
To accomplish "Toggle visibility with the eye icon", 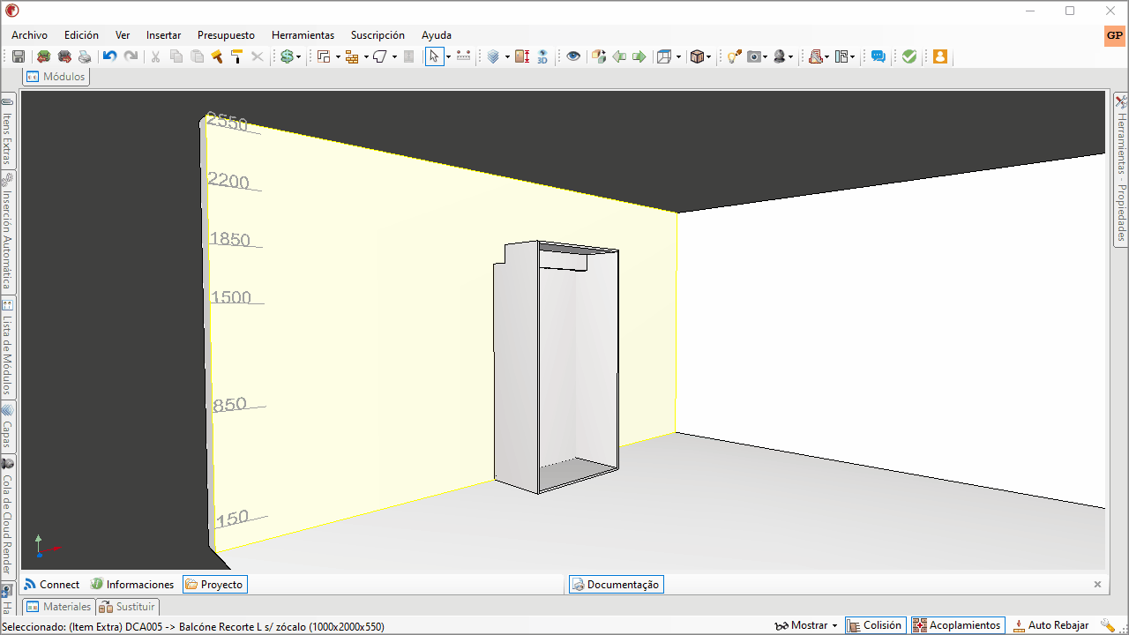I will pos(573,56).
